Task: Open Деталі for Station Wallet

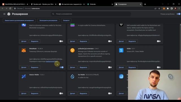Action: click(x=24, y=93)
